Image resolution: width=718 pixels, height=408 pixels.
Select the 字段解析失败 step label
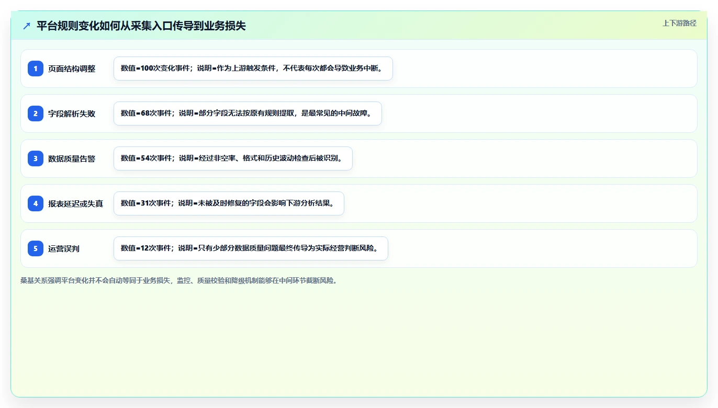coord(72,114)
